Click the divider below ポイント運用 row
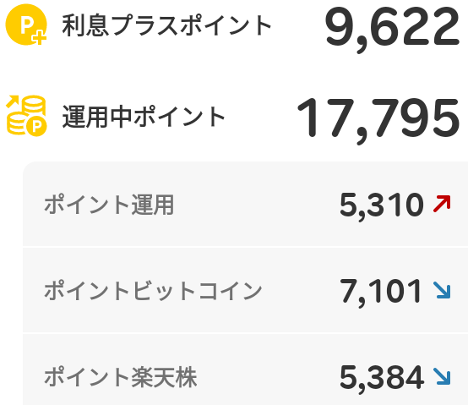Image resolution: width=468 pixels, height=405 pixels. pos(245,247)
